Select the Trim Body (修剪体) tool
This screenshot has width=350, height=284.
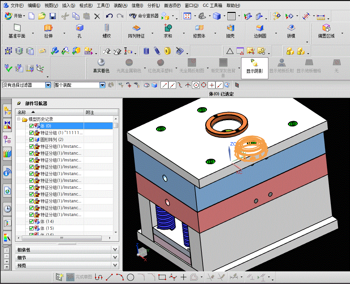tap(199, 31)
